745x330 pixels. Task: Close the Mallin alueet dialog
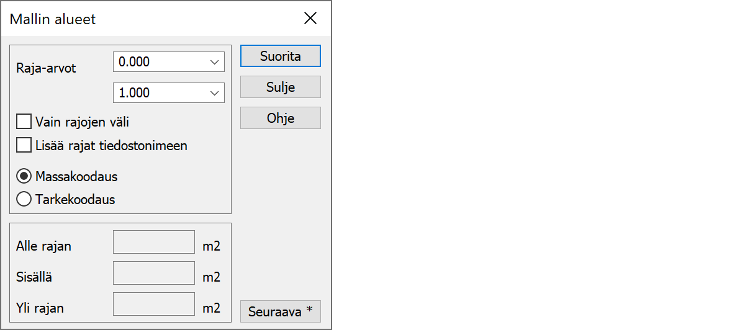310,19
